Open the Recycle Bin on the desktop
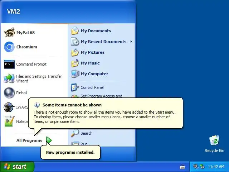The width and height of the screenshot is (229, 172). point(214,140)
